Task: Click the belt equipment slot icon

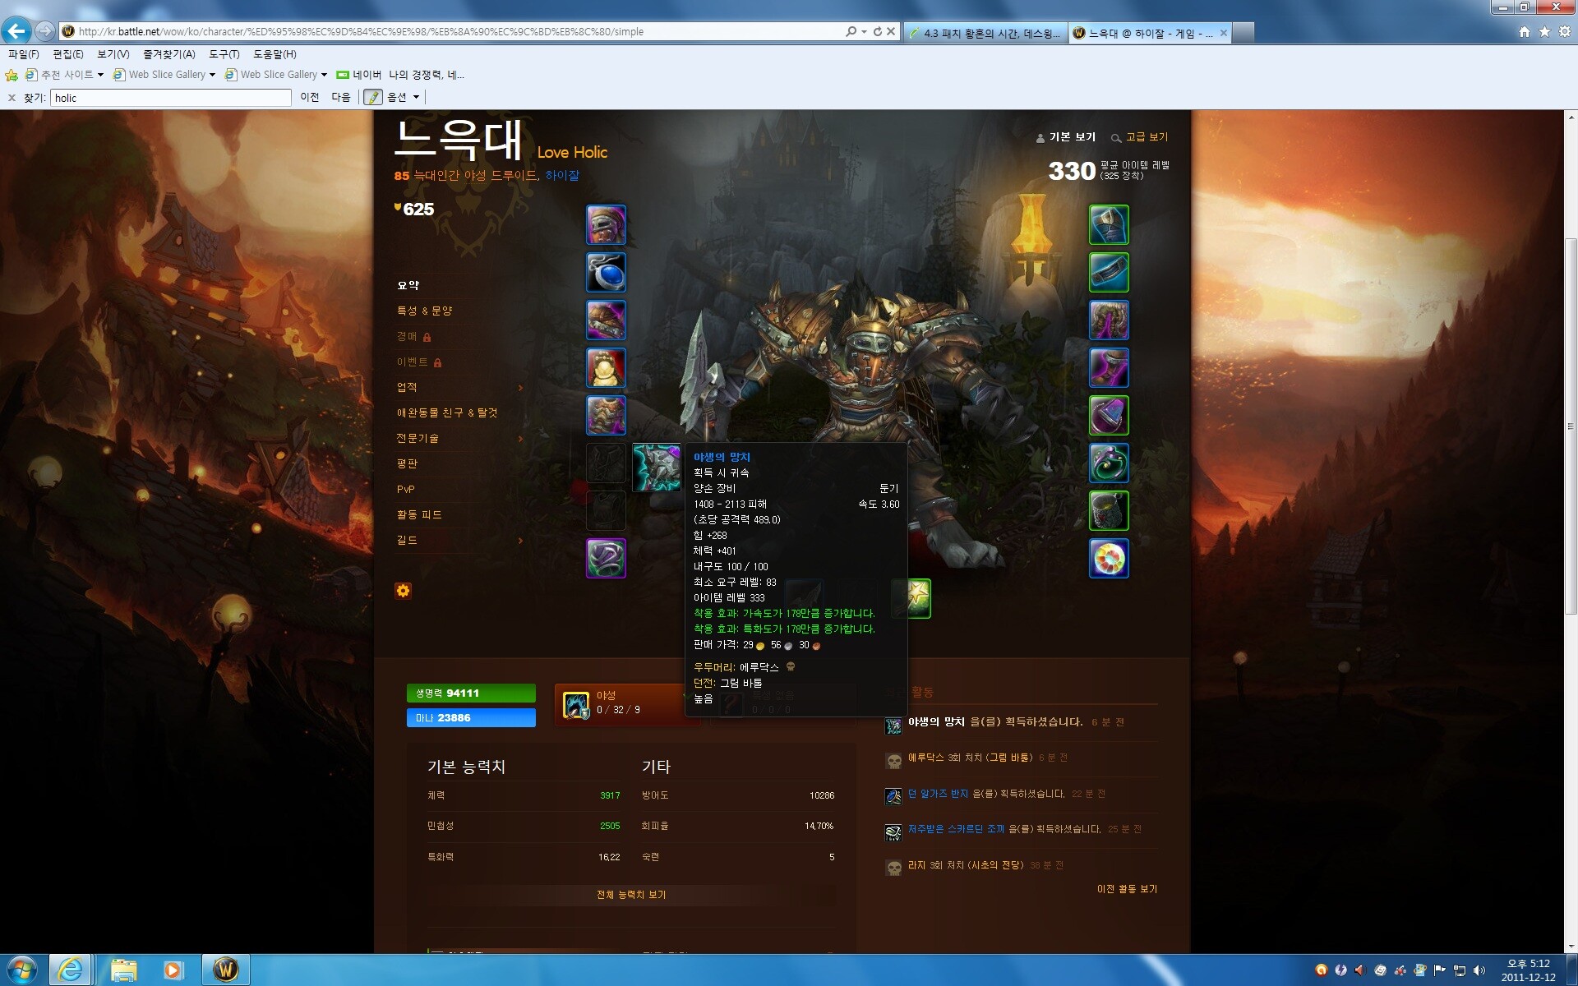Action: (x=1109, y=273)
